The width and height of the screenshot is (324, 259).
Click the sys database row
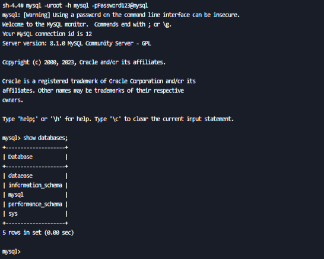(35, 213)
